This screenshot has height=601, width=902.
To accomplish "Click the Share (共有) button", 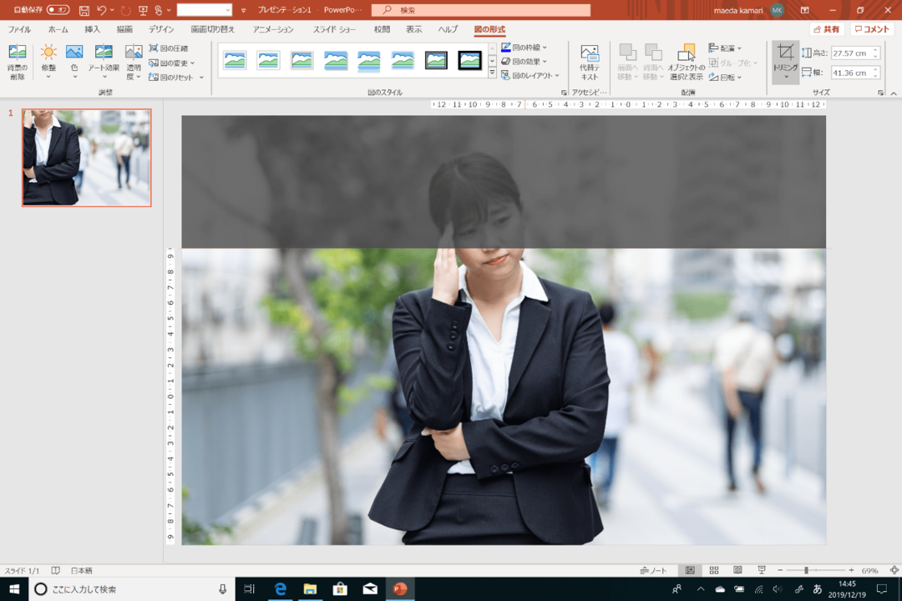I will tap(826, 29).
